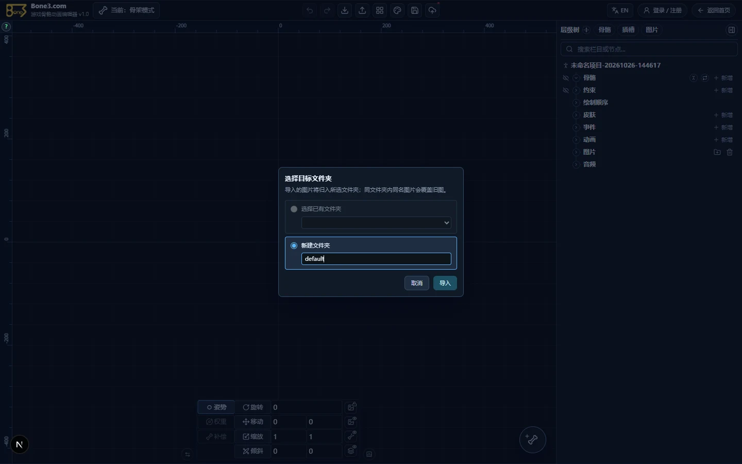The width and height of the screenshot is (742, 464).
Task: Expand the 动画 tree node
Action: (577, 140)
